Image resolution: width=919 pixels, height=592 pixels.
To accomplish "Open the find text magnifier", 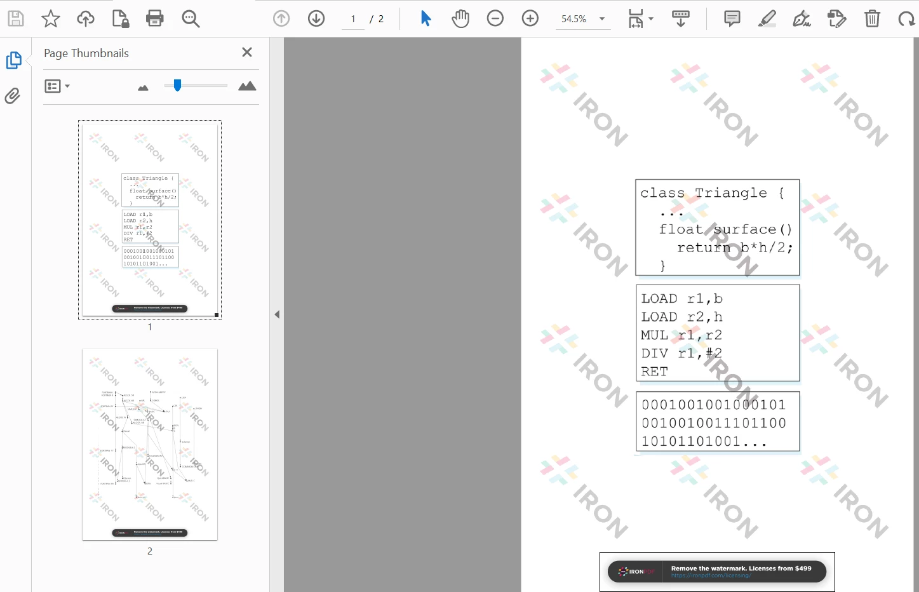I will click(x=191, y=18).
